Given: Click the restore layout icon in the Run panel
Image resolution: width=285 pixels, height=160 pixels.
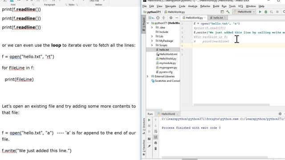Looking at the screenshot, I should click(x=149, y=139).
